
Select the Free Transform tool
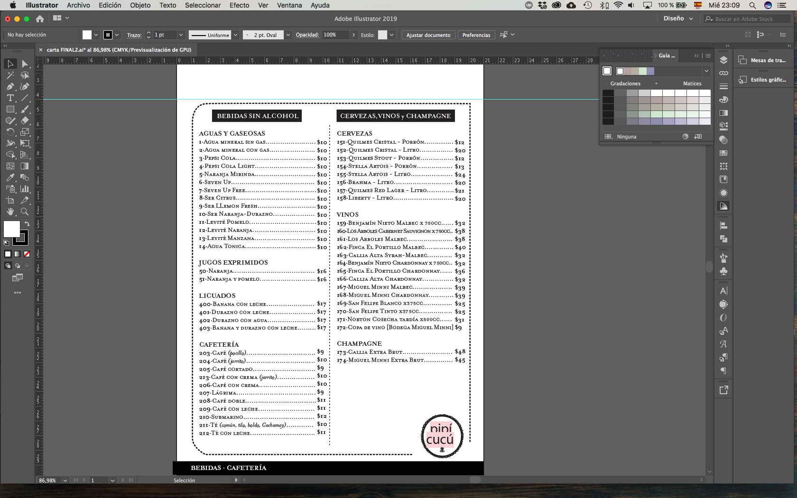25,143
